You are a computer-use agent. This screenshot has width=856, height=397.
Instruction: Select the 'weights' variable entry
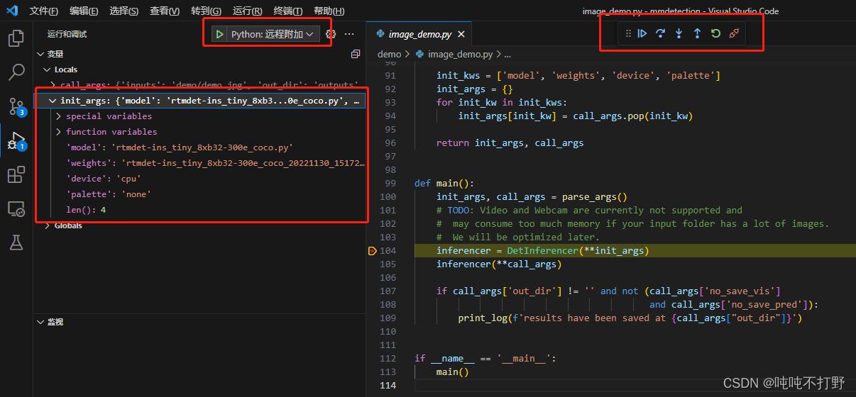tap(200, 163)
